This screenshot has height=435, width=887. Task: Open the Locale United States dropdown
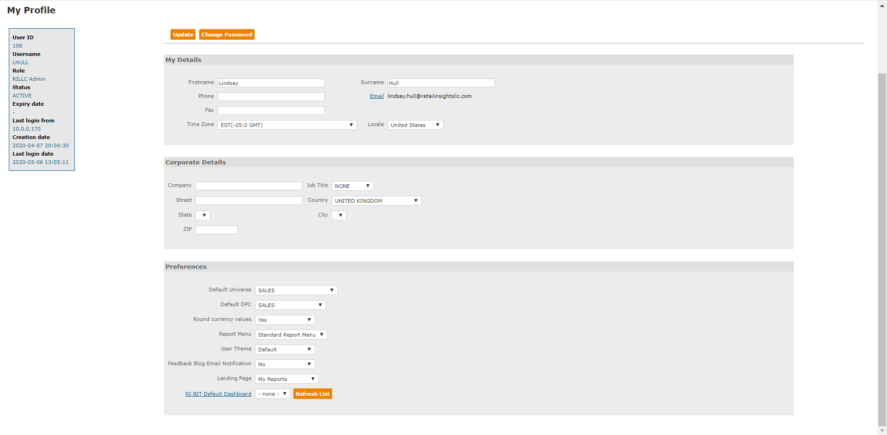coord(415,125)
